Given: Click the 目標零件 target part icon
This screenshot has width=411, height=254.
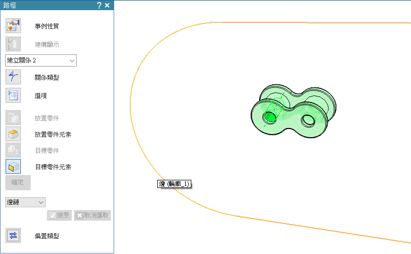Looking at the screenshot, I should 13,150.
